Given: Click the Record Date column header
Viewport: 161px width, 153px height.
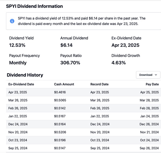Looking at the screenshot, I should [99, 84].
